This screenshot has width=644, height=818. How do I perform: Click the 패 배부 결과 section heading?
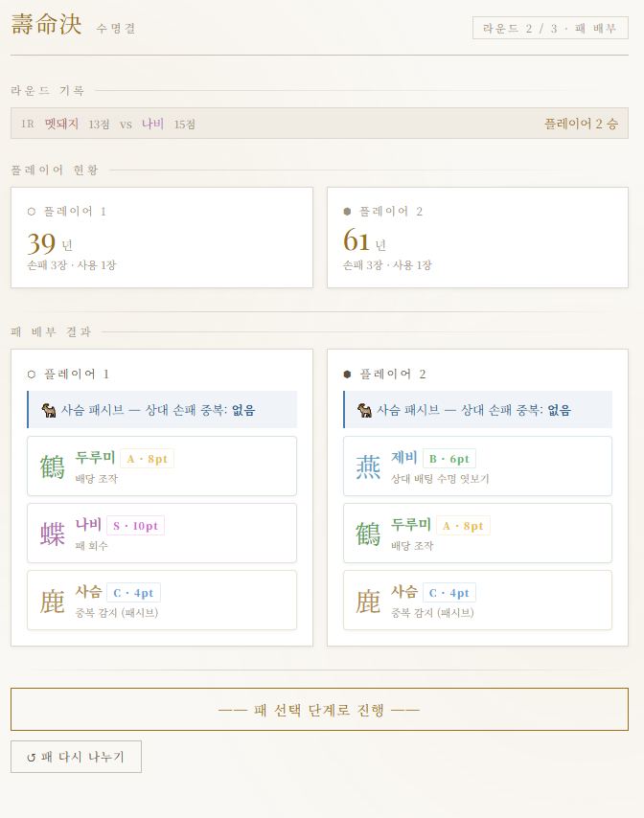tap(51, 331)
